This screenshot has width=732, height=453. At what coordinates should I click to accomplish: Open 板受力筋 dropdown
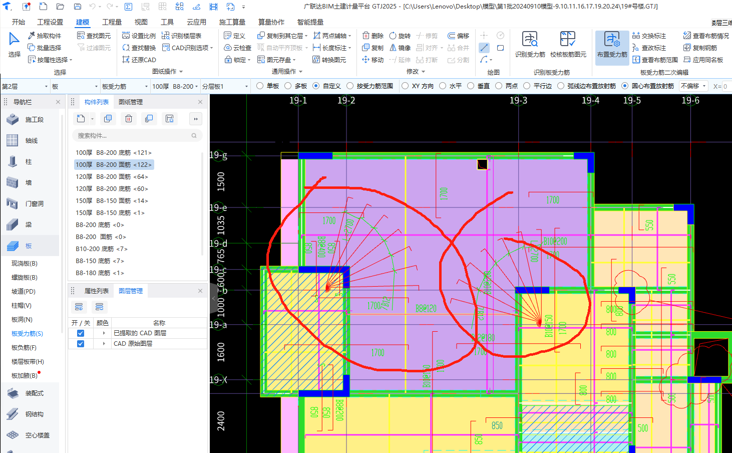click(x=125, y=86)
